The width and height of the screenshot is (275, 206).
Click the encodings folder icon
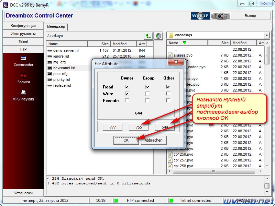171,35
